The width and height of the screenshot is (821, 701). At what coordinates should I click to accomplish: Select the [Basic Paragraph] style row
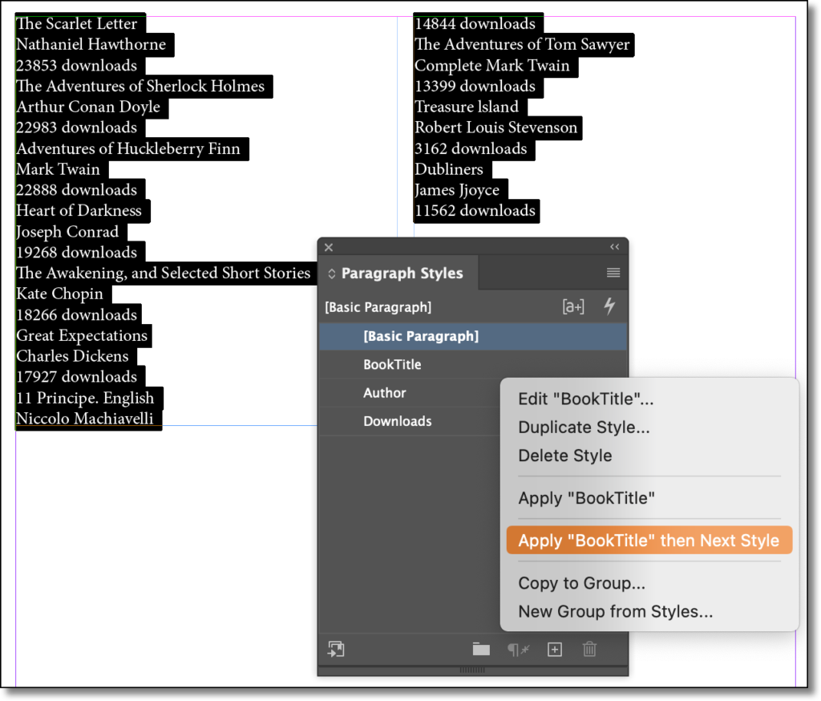coord(473,336)
